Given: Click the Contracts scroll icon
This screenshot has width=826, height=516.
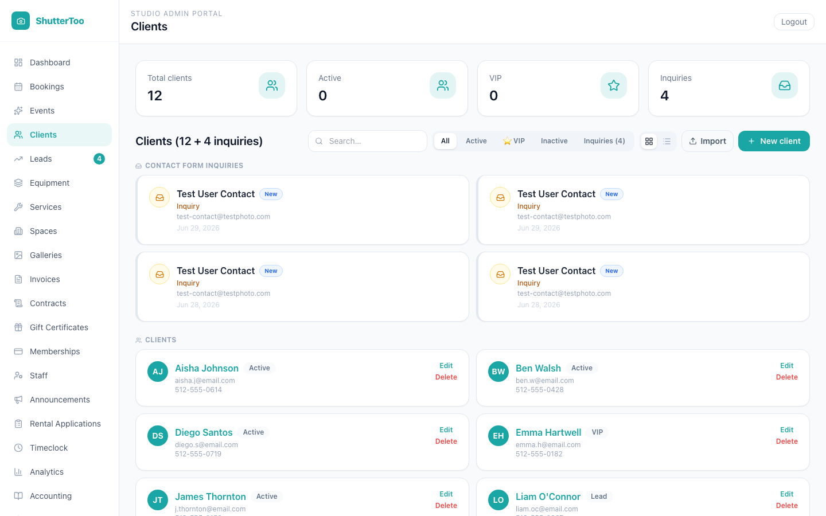Looking at the screenshot, I should (18, 303).
